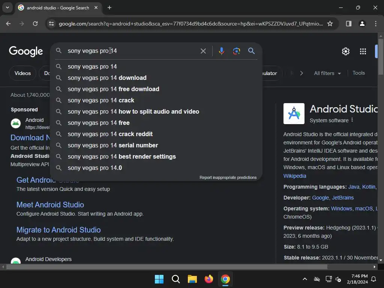Image resolution: width=384 pixels, height=288 pixels.
Task: Open the JetBrains developer link
Action: pyautogui.click(x=343, y=198)
